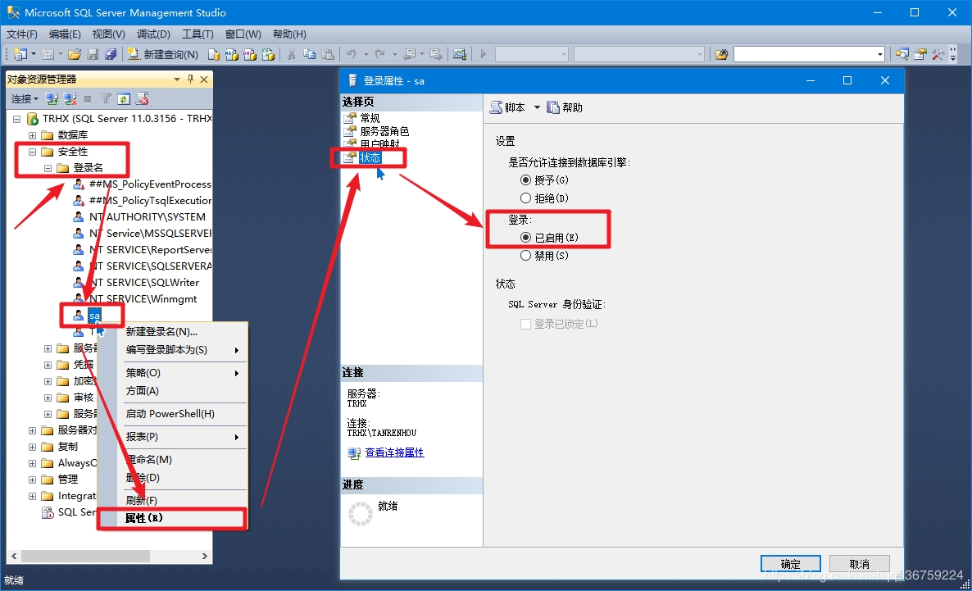Click the Script (脚本) icon in dialog toolbar
Screen dimensions: 972x591
[x=496, y=107]
